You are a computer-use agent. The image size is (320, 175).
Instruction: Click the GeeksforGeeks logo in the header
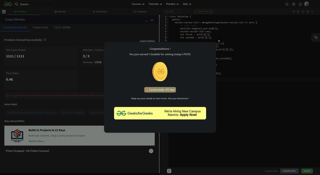coord(8,4)
